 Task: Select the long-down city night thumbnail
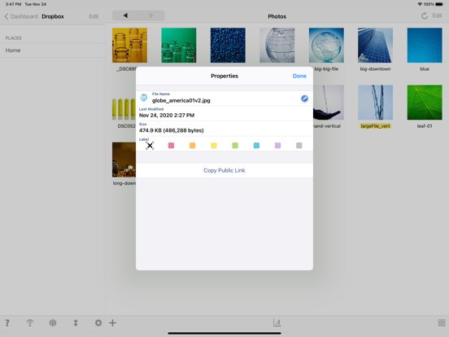click(124, 160)
